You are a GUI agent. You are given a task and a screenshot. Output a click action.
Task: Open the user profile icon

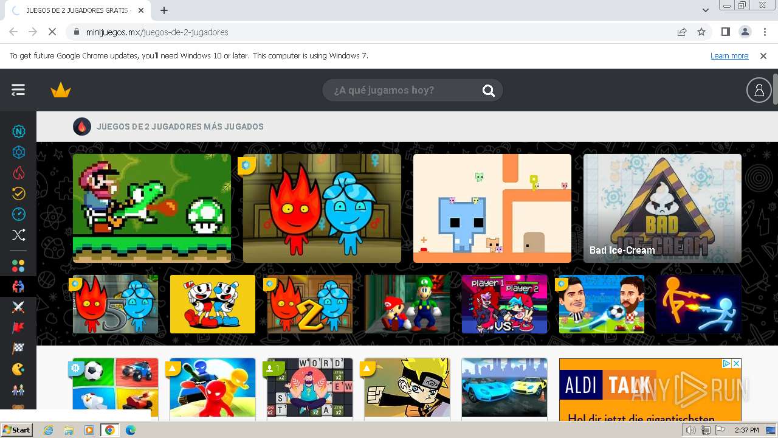pos(759,90)
